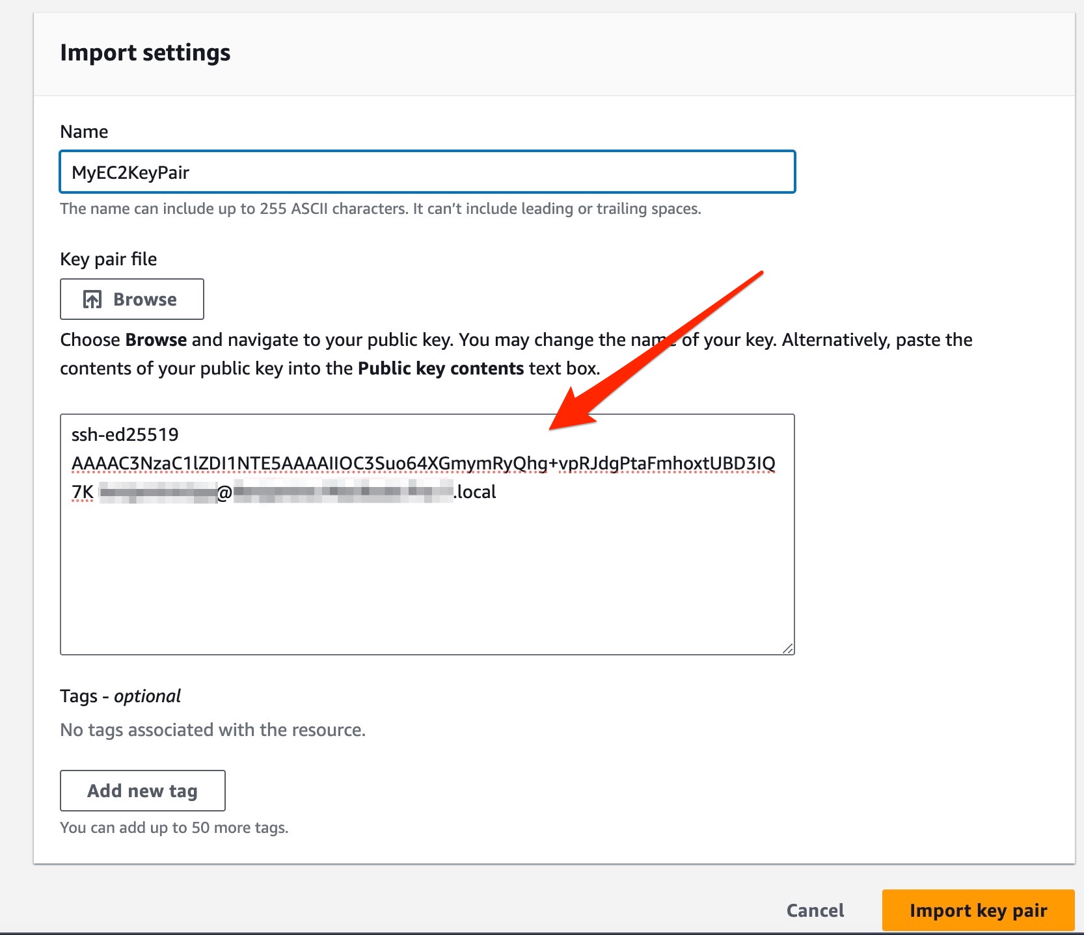Click the Add new tag button
1084x935 pixels.
142,791
